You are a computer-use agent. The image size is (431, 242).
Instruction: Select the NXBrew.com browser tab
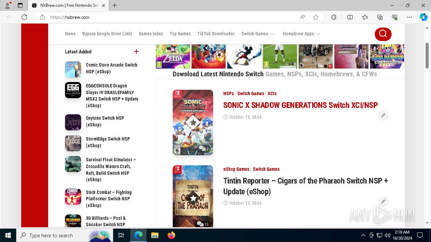tap(68, 5)
